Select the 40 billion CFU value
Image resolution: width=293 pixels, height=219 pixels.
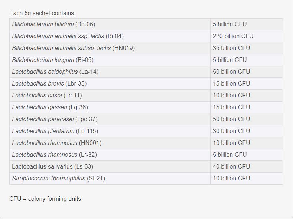click(x=231, y=167)
